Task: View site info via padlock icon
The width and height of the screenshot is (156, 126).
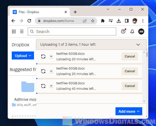Action: click(x=39, y=21)
